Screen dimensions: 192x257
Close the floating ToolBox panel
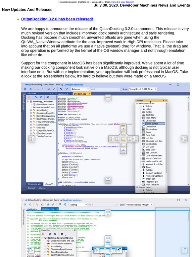click(166, 101)
